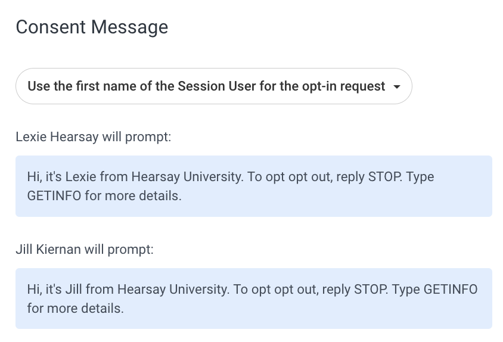Click "for more details." in Jill's message
The width and height of the screenshot is (503, 342).
coord(75,309)
